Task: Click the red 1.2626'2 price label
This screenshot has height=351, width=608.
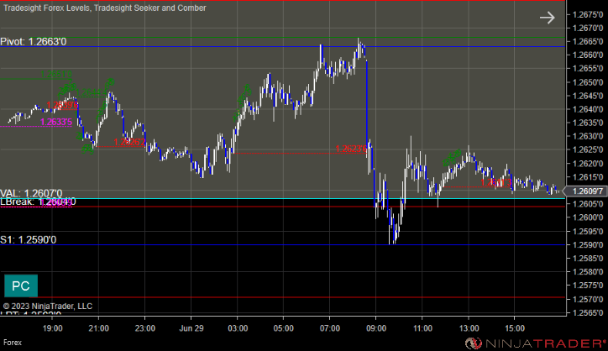Action: pos(129,142)
